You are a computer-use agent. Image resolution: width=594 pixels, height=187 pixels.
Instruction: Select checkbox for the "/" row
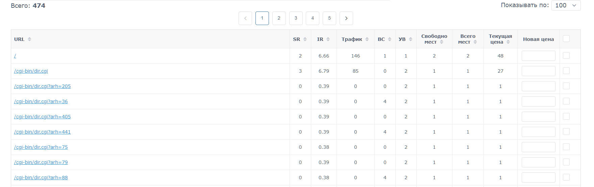point(566,55)
